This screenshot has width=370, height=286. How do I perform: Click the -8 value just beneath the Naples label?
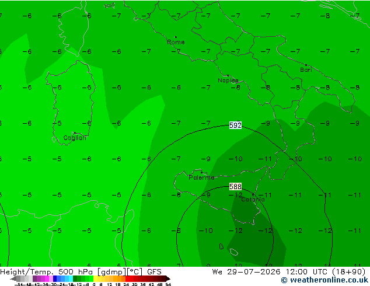click(236, 88)
